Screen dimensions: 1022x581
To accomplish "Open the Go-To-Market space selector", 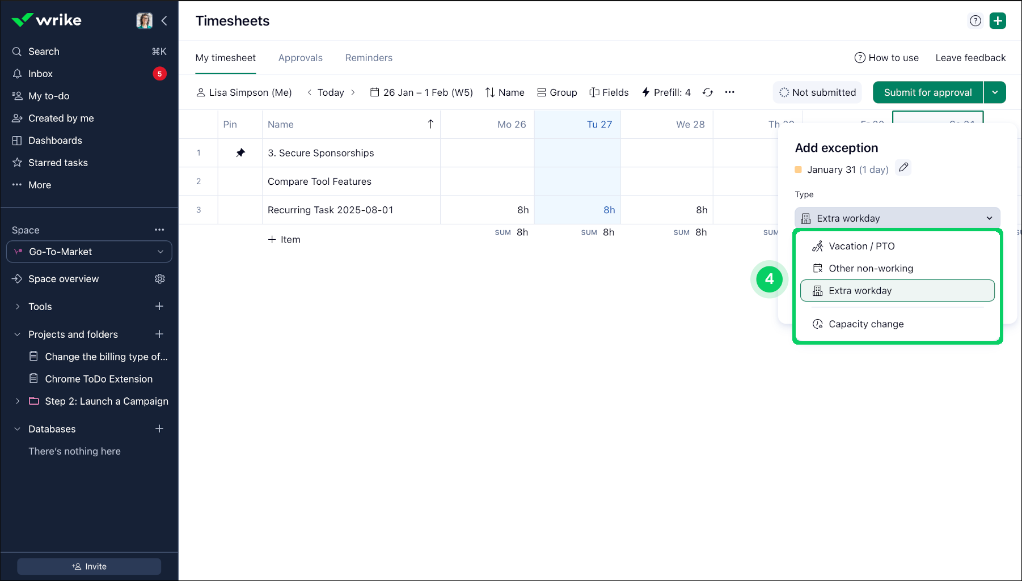I will (x=89, y=252).
